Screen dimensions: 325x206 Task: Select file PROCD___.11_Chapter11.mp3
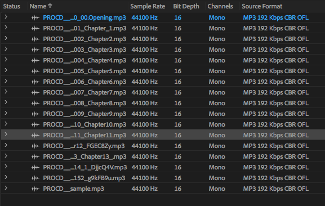84,136
